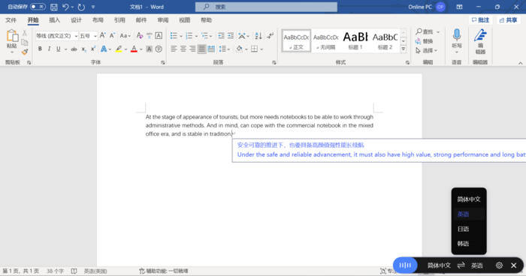Apply the red font color

[x=134, y=49]
